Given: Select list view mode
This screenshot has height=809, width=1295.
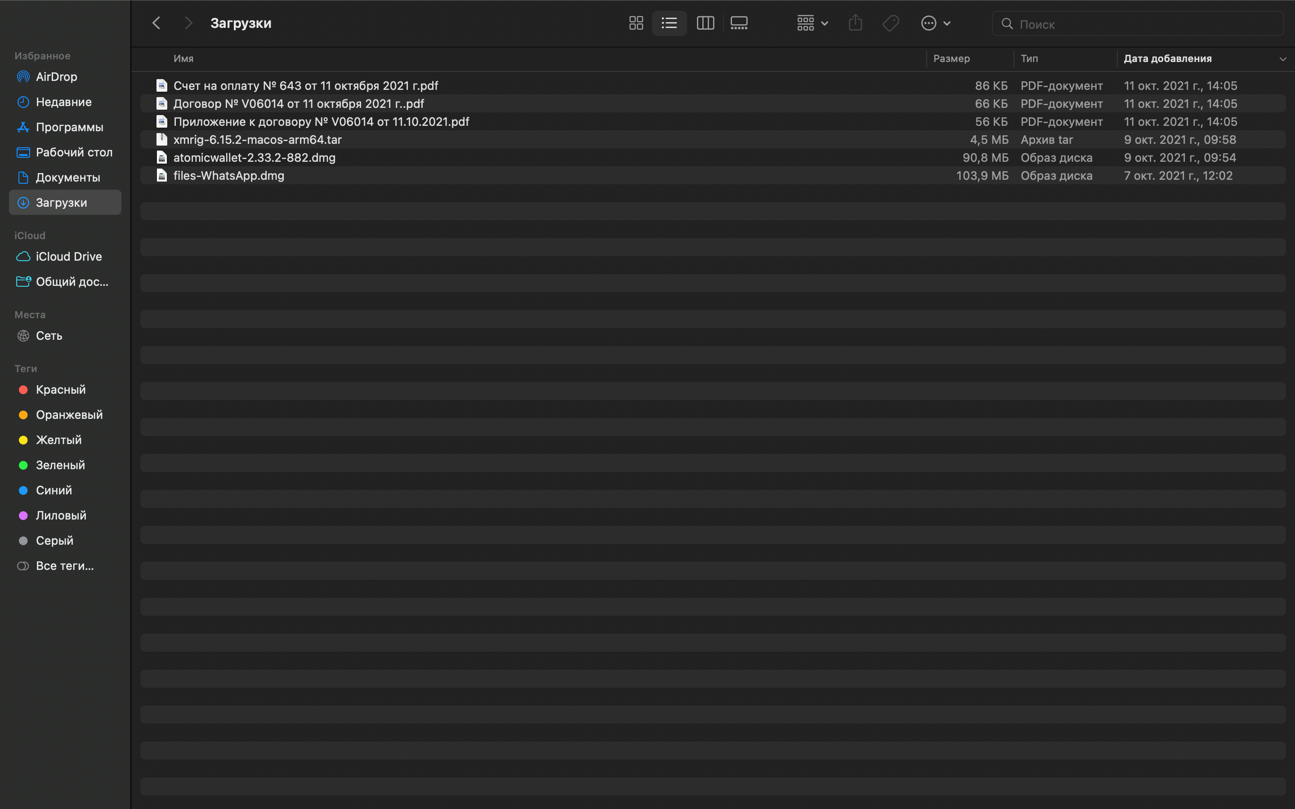Looking at the screenshot, I should click(x=669, y=23).
